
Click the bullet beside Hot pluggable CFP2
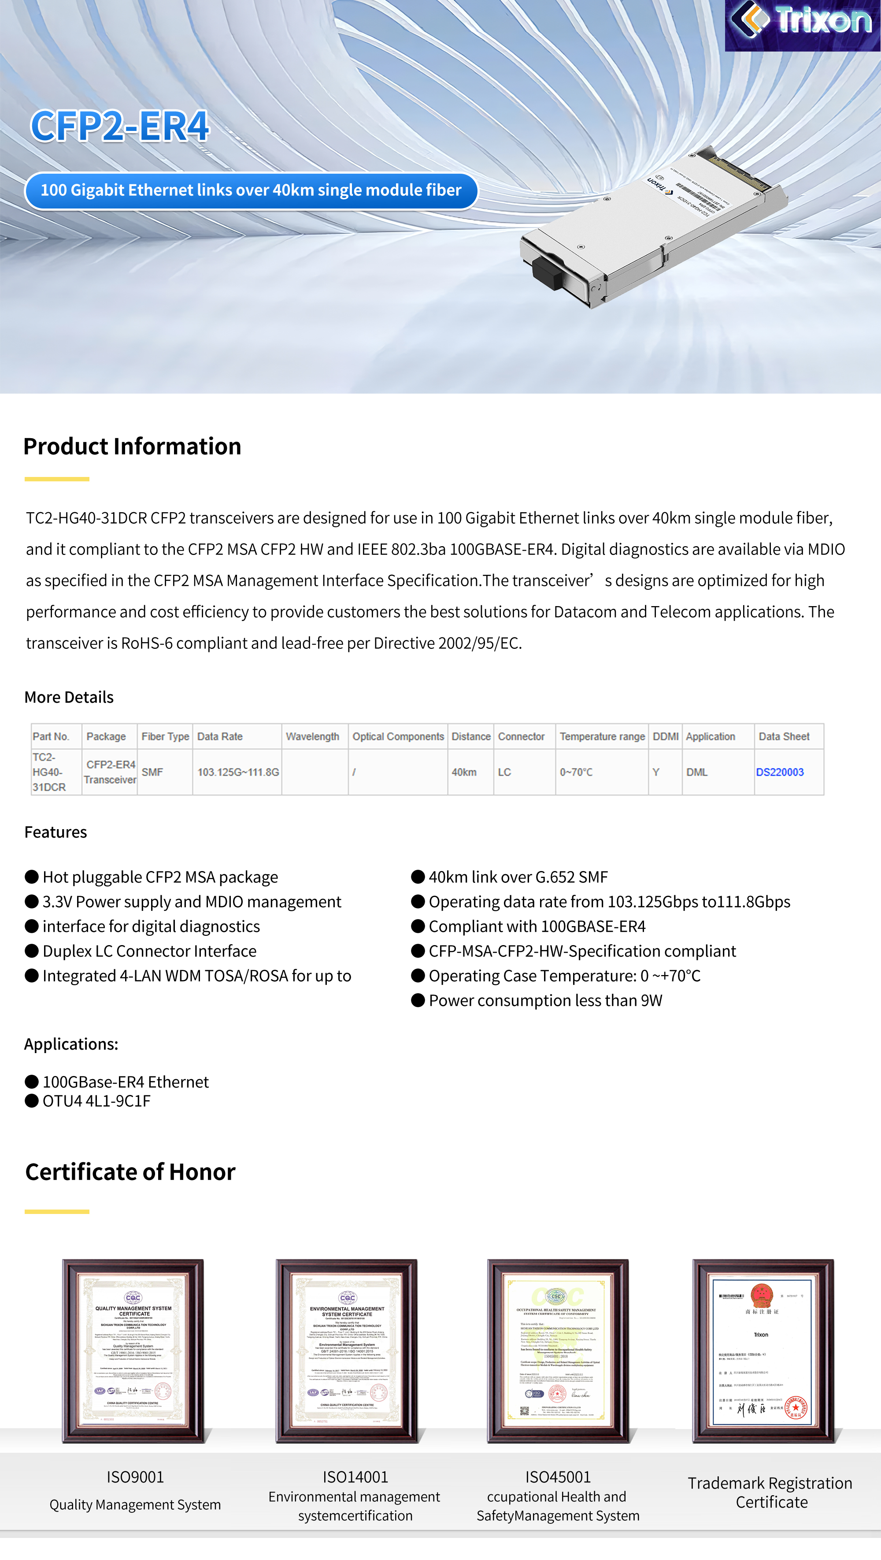click(31, 877)
